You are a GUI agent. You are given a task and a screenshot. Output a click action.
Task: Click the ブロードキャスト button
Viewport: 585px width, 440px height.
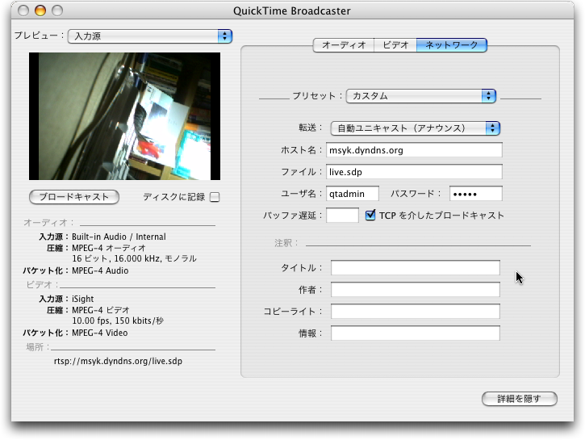coord(74,197)
